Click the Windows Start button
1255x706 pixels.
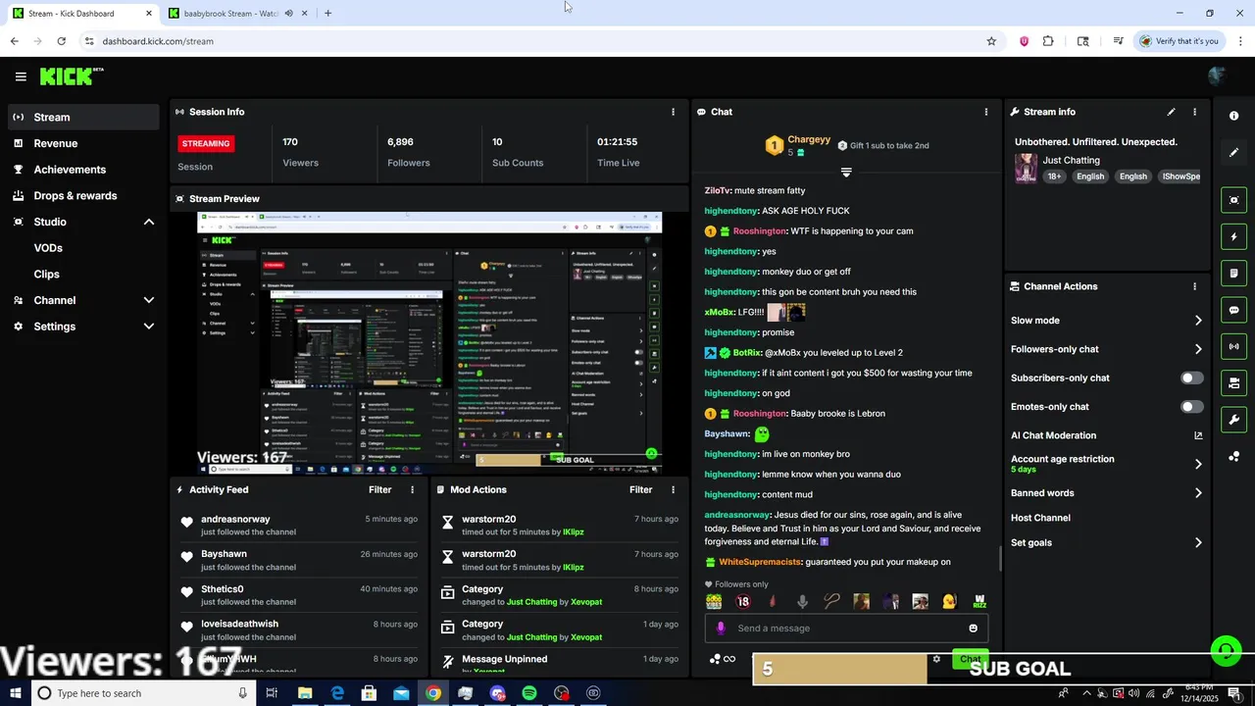[15, 693]
